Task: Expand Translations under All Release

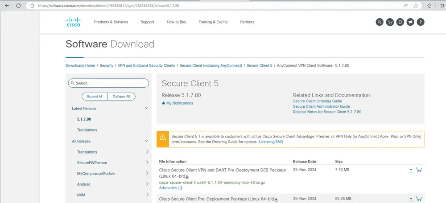Action: (x=147, y=152)
